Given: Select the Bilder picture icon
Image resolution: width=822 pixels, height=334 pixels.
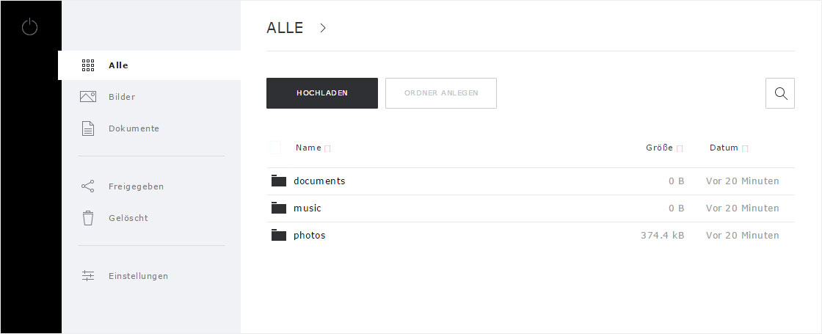Looking at the screenshot, I should click(x=88, y=97).
